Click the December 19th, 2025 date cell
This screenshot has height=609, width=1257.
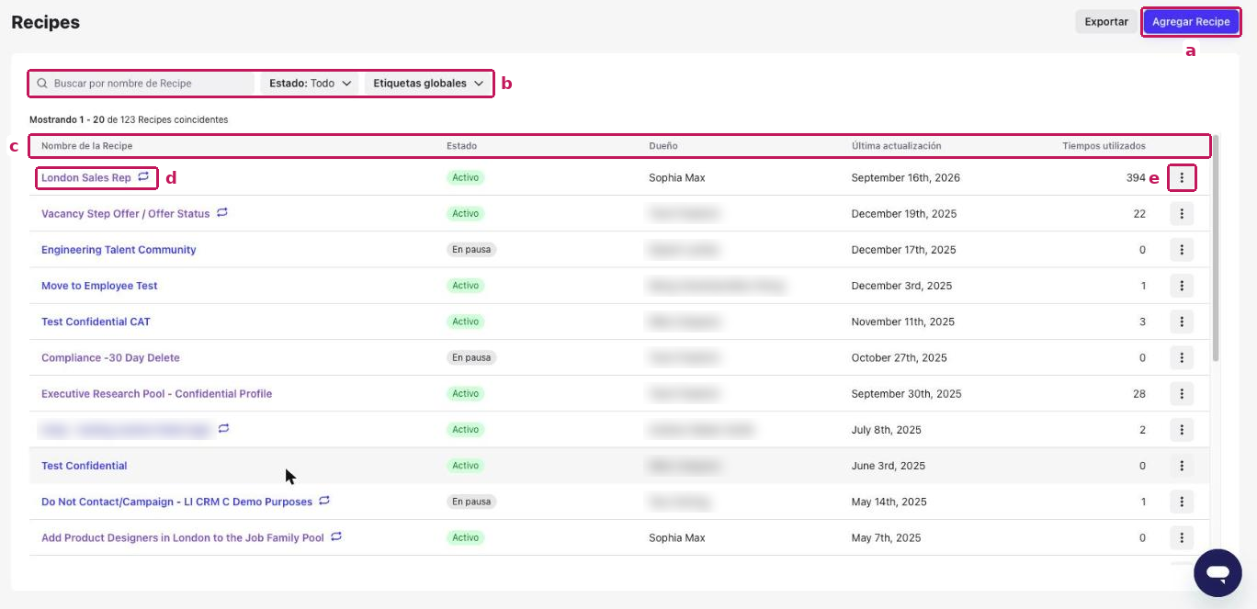tap(904, 214)
